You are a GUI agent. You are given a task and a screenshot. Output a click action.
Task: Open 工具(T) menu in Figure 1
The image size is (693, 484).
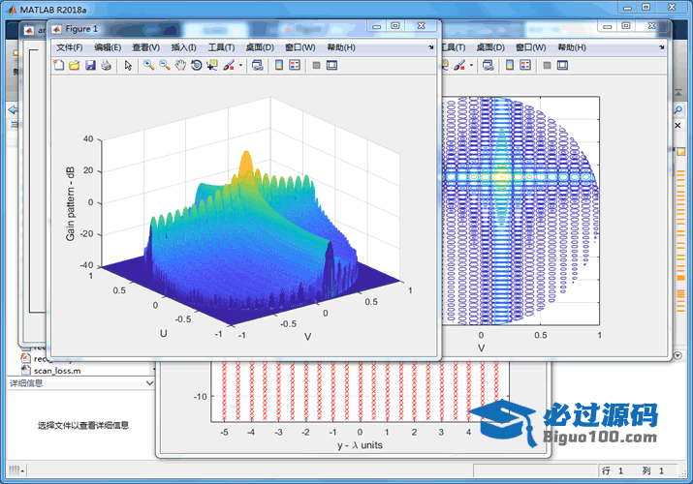click(x=221, y=47)
